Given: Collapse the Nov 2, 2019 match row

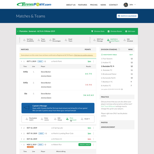Looking at the screenshot, I should pos(21,145).
